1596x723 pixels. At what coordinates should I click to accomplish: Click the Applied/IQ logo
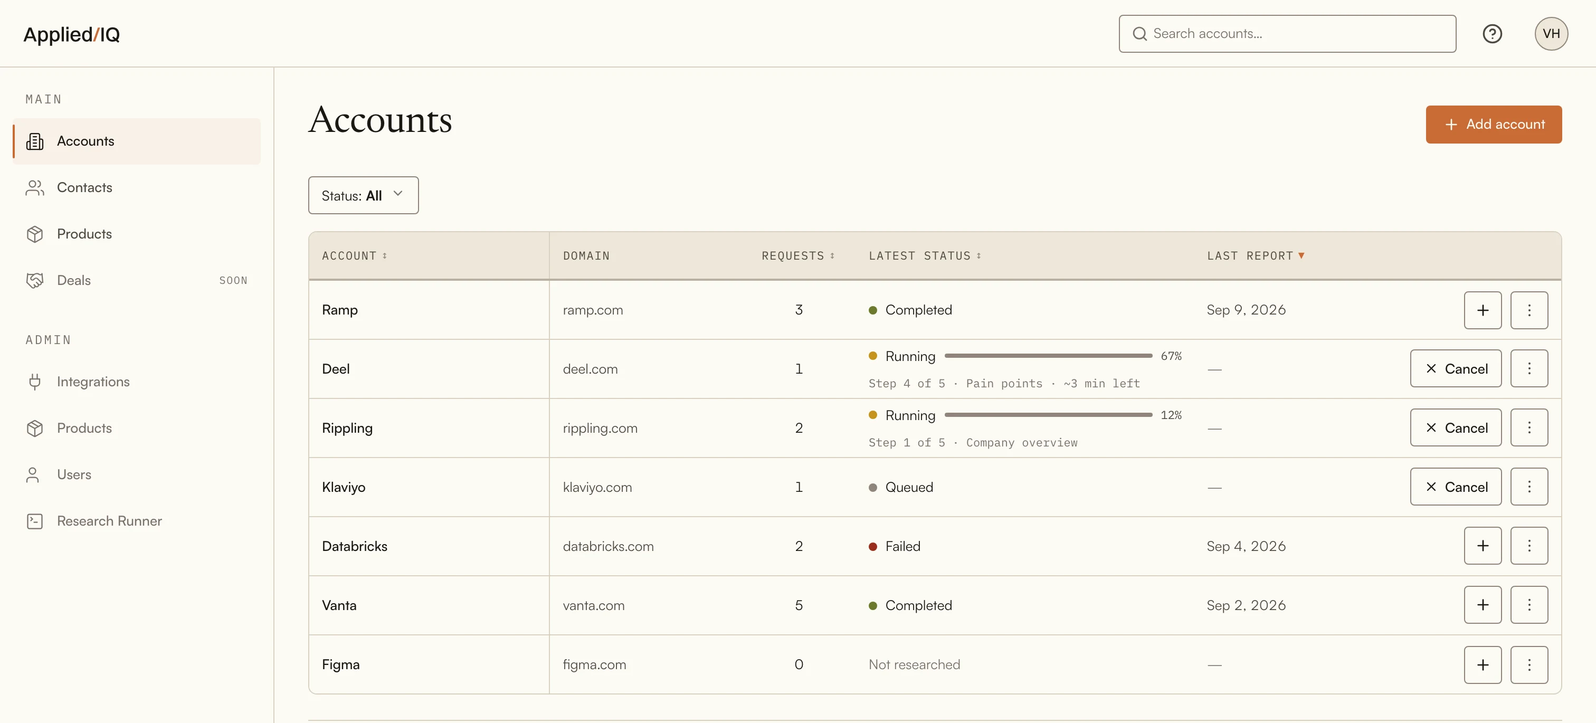pos(71,34)
